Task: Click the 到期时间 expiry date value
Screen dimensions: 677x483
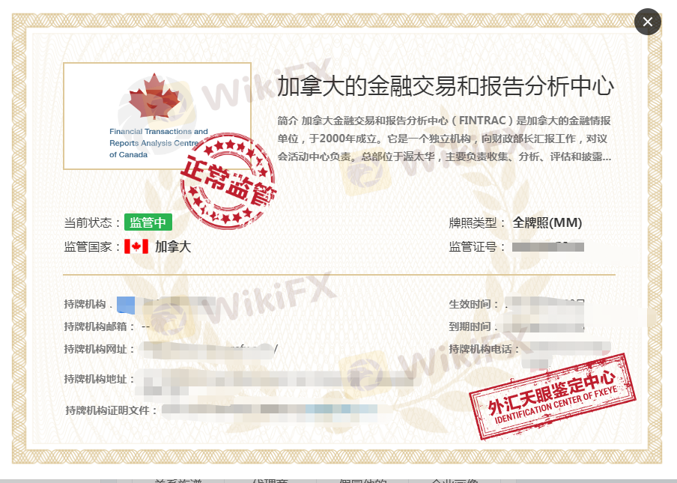Action: coord(545,327)
